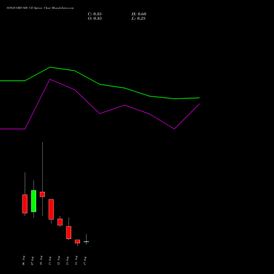The width and height of the screenshot is (274, 274).
Task: Click the '07 Aug' date axis label
Action: pos(32,261)
